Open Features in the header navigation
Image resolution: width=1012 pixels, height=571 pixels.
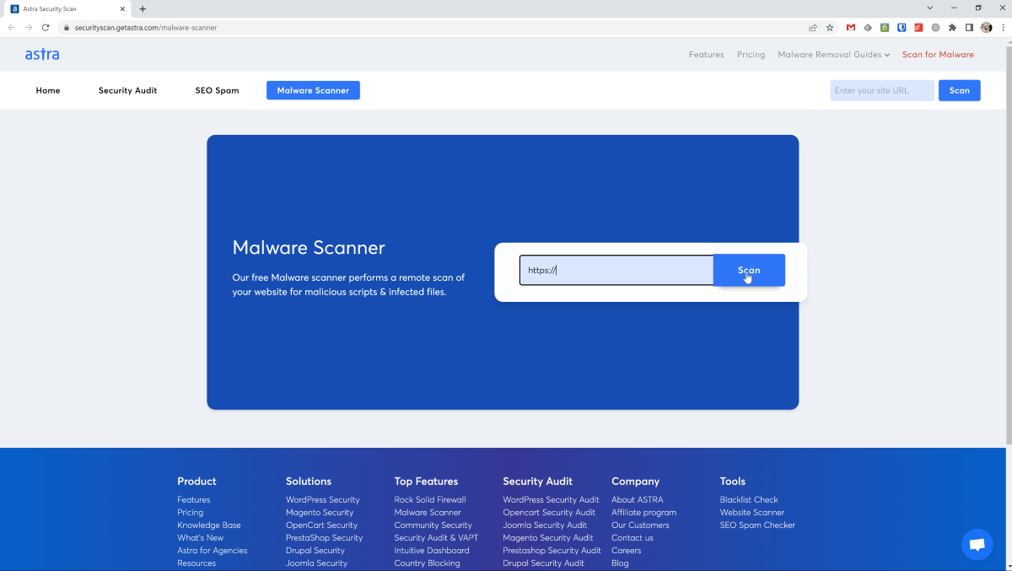[x=706, y=55]
